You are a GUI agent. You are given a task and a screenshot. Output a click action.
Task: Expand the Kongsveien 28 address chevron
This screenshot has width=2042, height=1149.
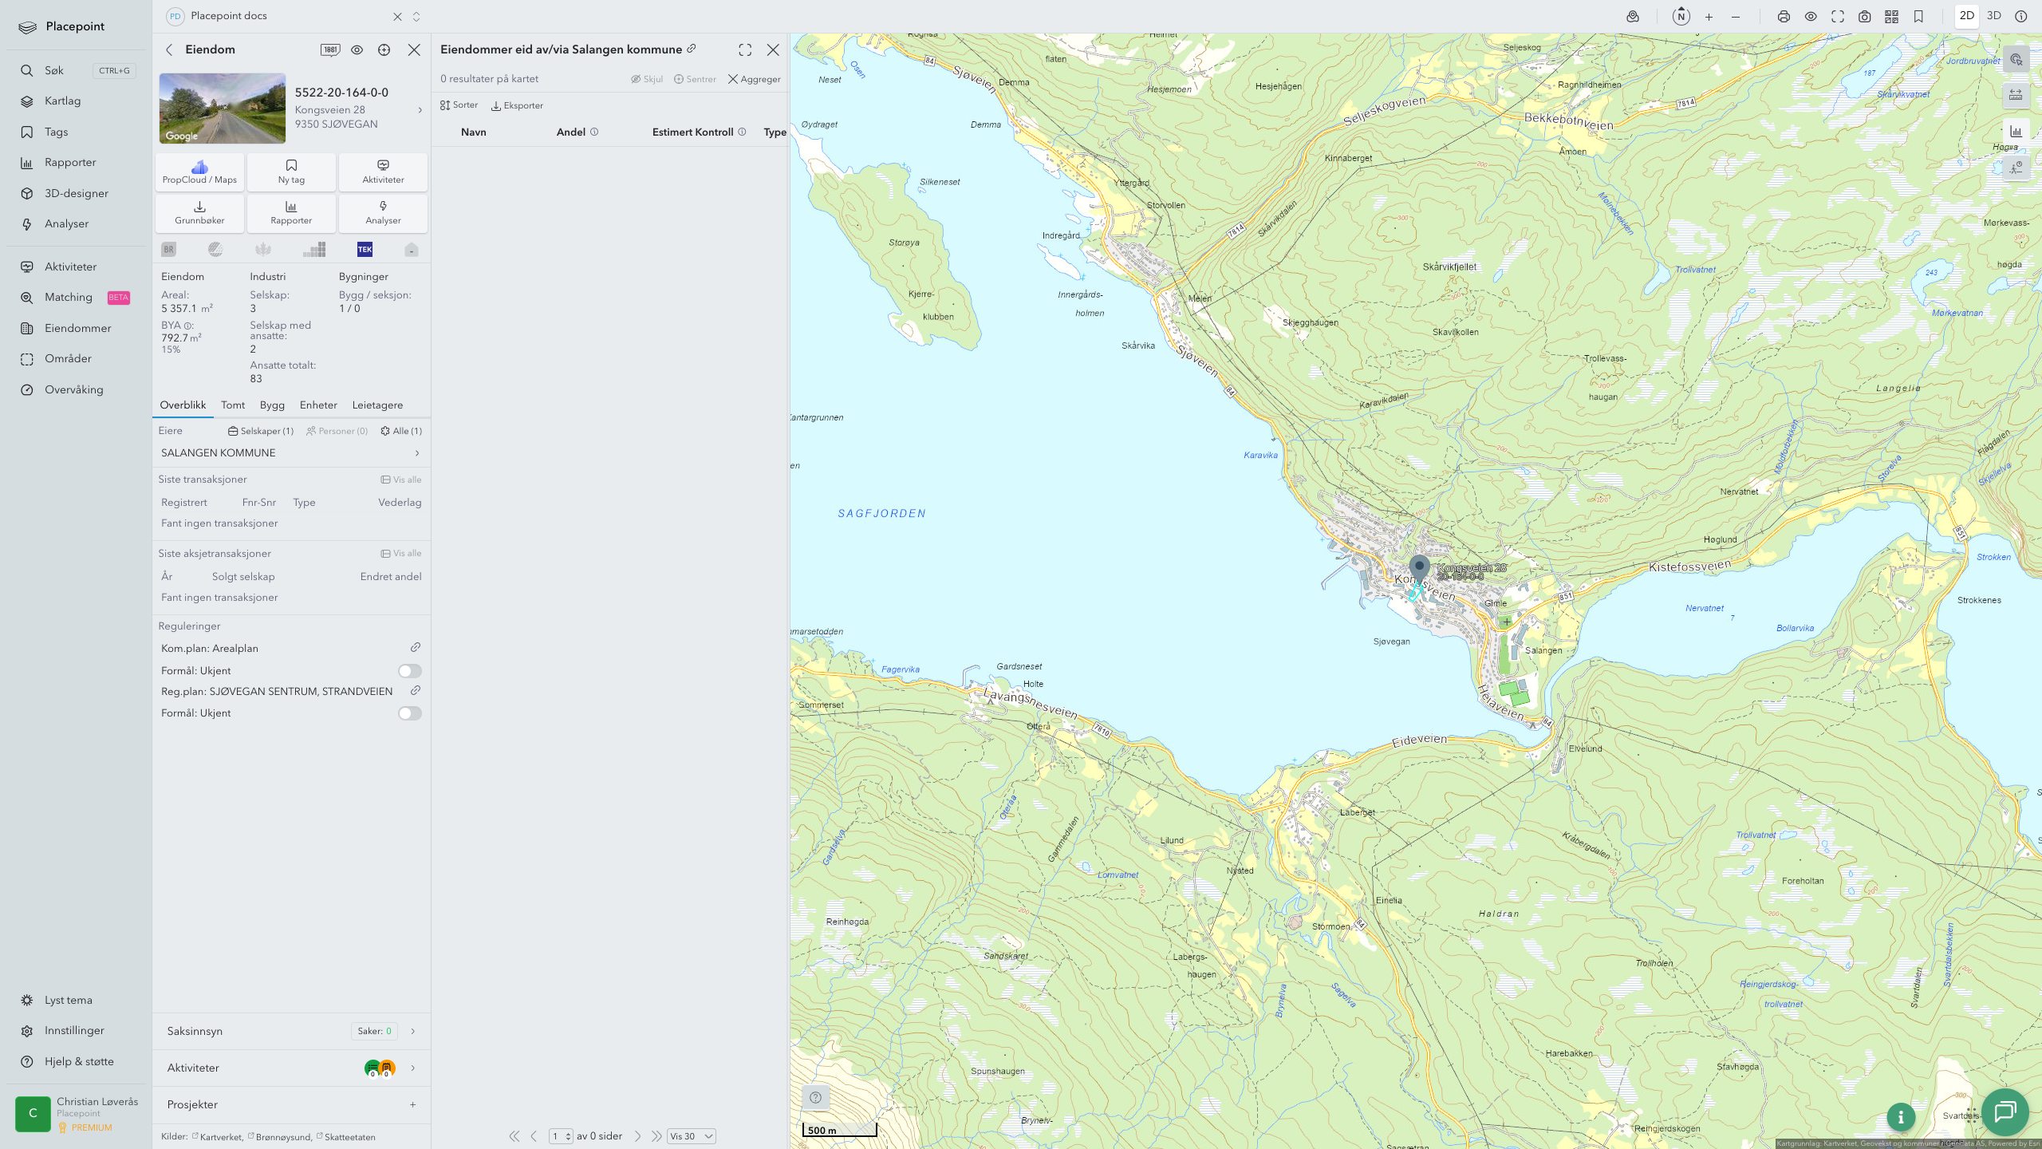420,110
